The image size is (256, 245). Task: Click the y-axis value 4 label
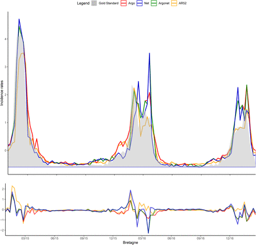(x=6, y=39)
